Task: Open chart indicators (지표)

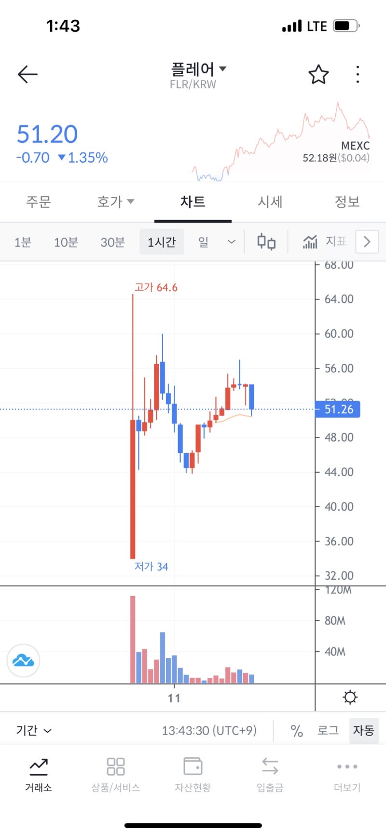Action: point(324,241)
